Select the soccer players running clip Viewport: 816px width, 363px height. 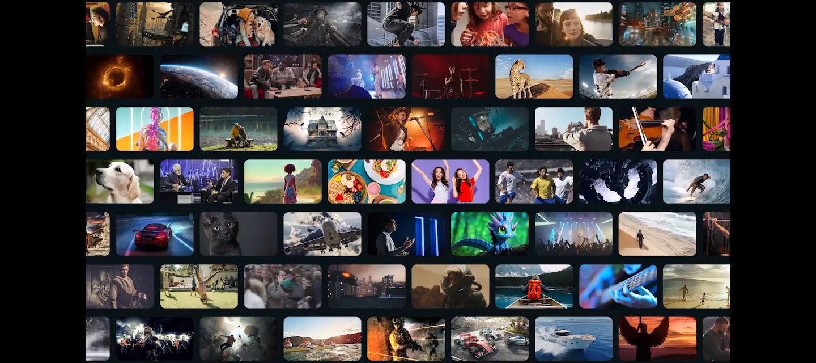coord(534,181)
